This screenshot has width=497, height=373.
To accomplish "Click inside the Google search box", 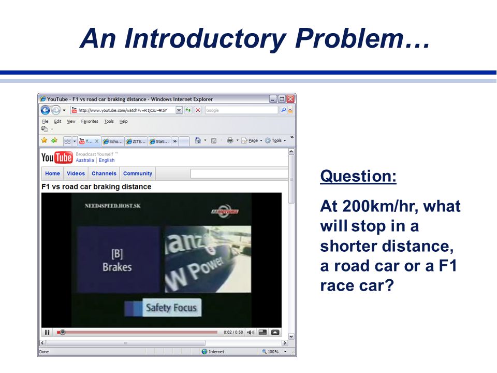I will [x=241, y=110].
